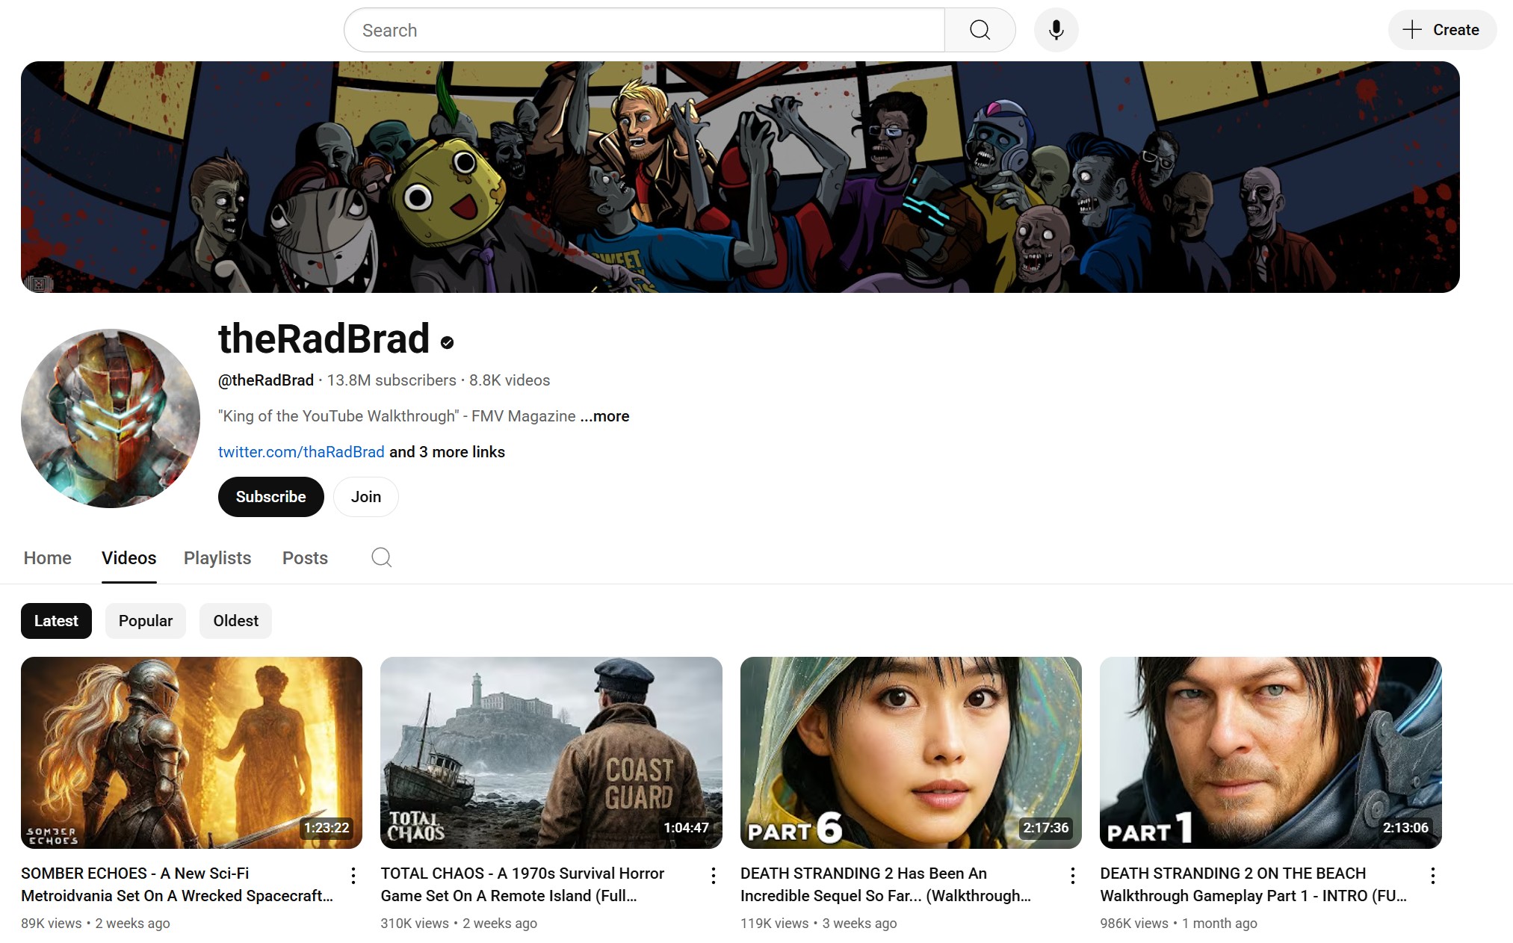Click the search magnifier button
This screenshot has width=1513, height=943.
980,30
